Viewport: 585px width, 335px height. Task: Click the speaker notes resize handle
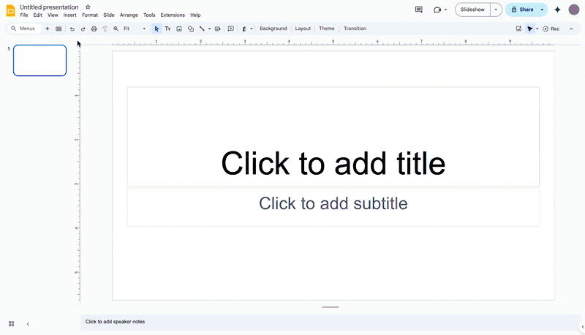point(331,307)
